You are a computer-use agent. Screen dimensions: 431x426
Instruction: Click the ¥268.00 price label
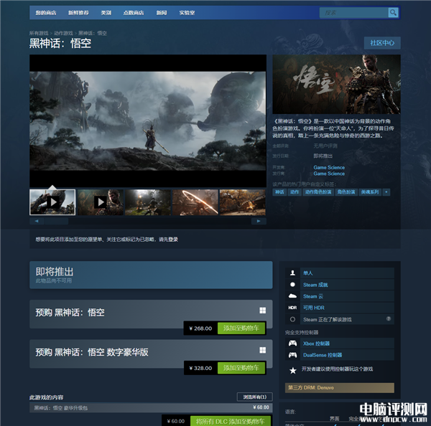(x=200, y=328)
